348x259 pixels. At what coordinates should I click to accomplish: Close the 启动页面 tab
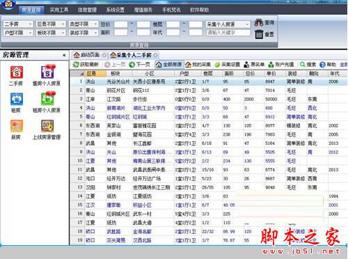(104, 55)
